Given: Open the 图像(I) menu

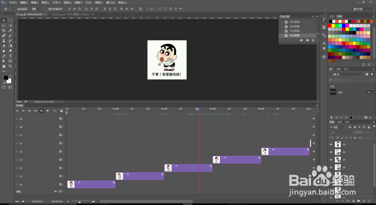Looking at the screenshot, I should pos(35,3).
